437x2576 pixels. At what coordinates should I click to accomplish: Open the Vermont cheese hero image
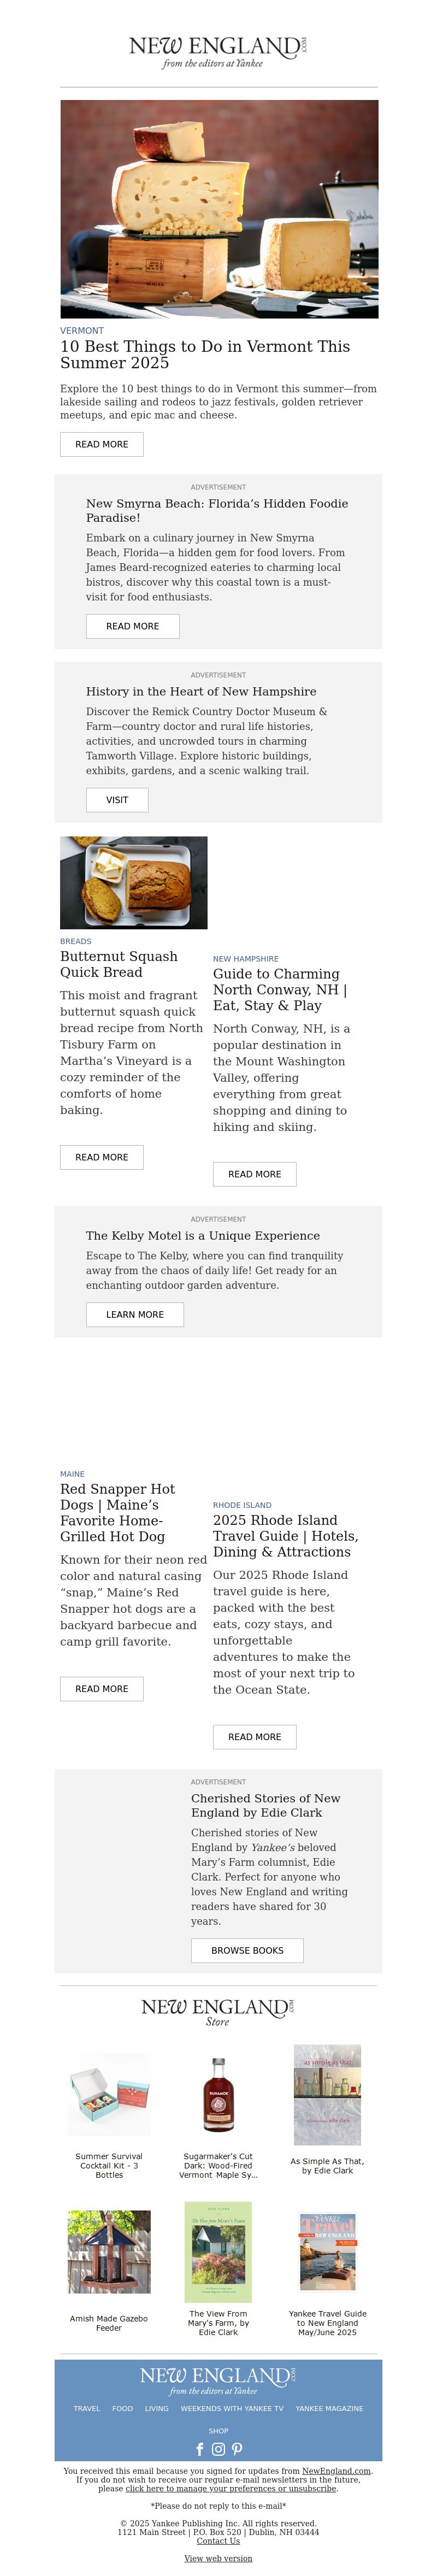pyautogui.click(x=219, y=209)
